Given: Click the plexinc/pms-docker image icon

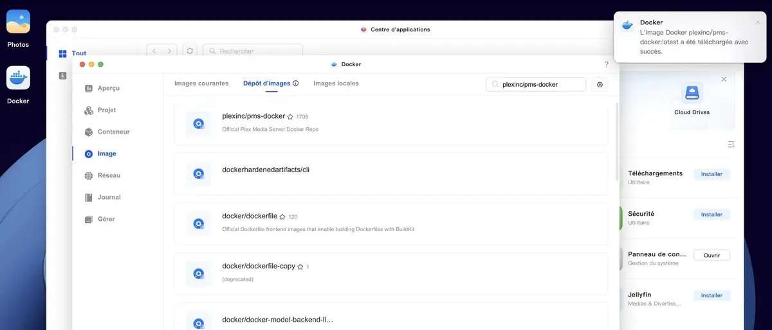Looking at the screenshot, I should (x=198, y=124).
